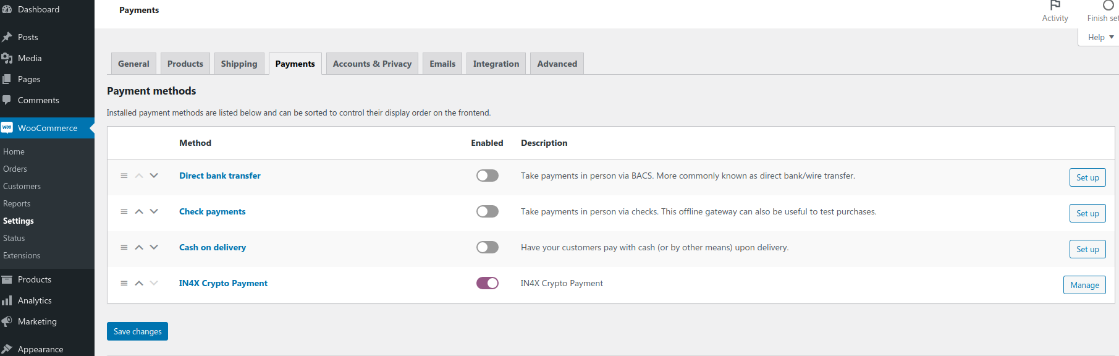Screen dimensions: 1119x356
Task: Open the IN4X Crypto Payment link
Action: click(223, 283)
